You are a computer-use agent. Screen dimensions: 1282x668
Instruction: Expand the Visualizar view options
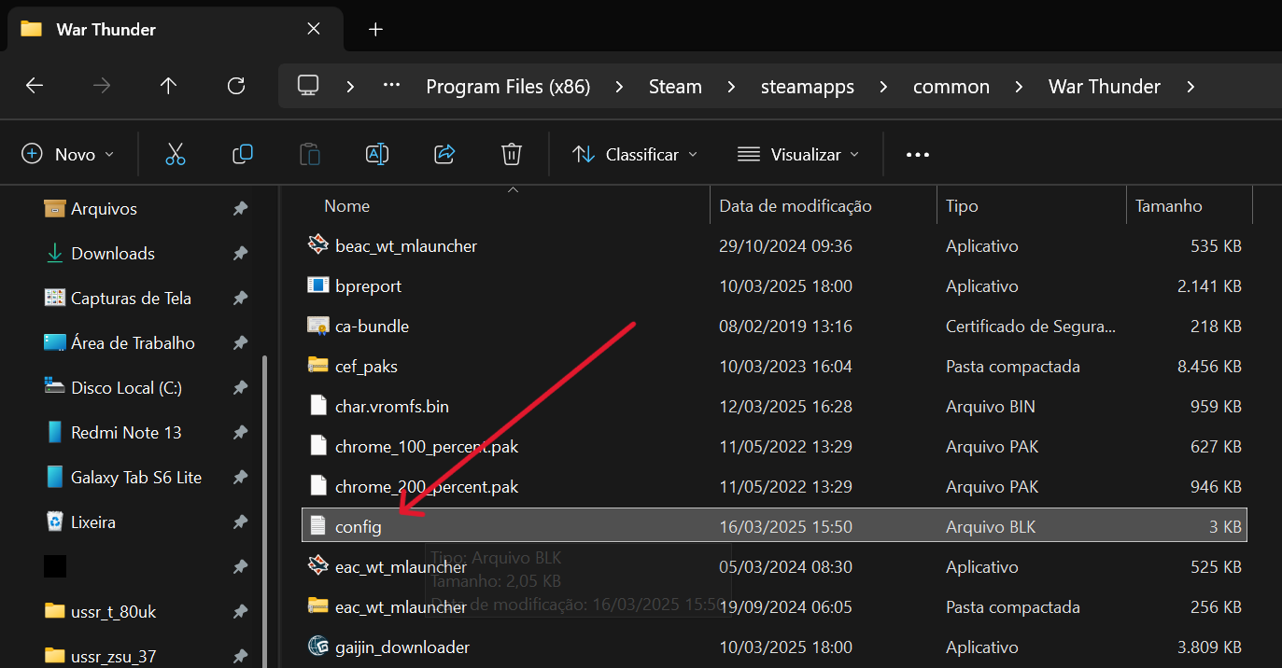pyautogui.click(x=798, y=154)
